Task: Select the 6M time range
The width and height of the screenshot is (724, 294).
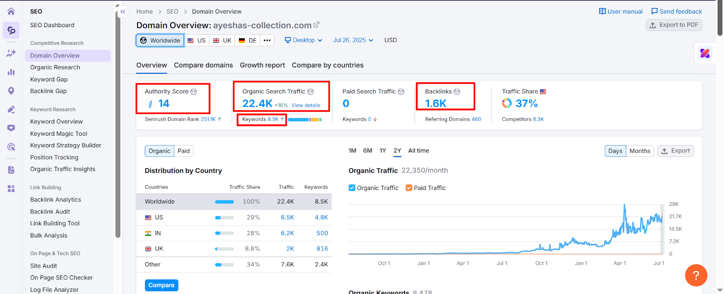Action: (x=367, y=151)
